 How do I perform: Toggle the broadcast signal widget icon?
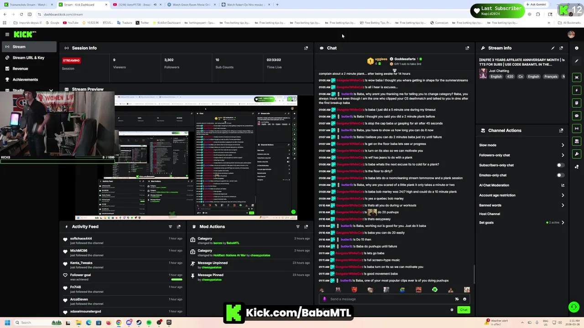pyautogui.click(x=577, y=128)
